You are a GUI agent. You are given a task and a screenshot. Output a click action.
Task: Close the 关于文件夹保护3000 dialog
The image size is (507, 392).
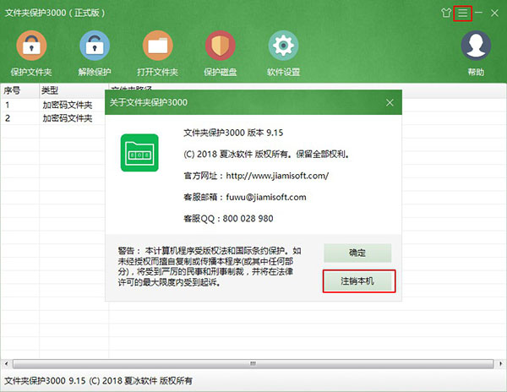pyautogui.click(x=390, y=102)
